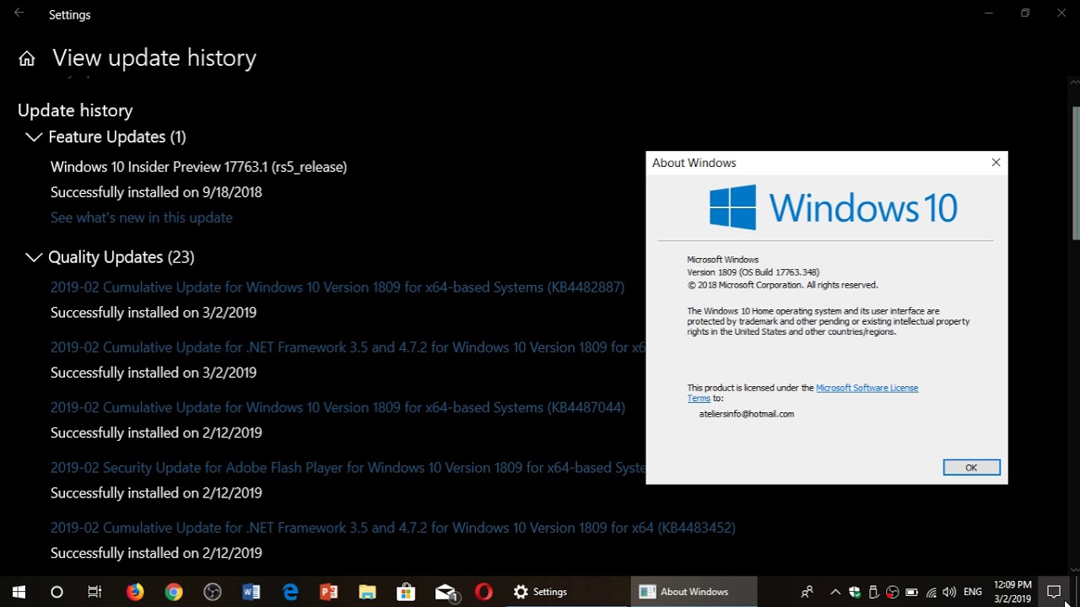Open the Adobe Flash Player security update link
The image size is (1080, 607).
pos(348,467)
